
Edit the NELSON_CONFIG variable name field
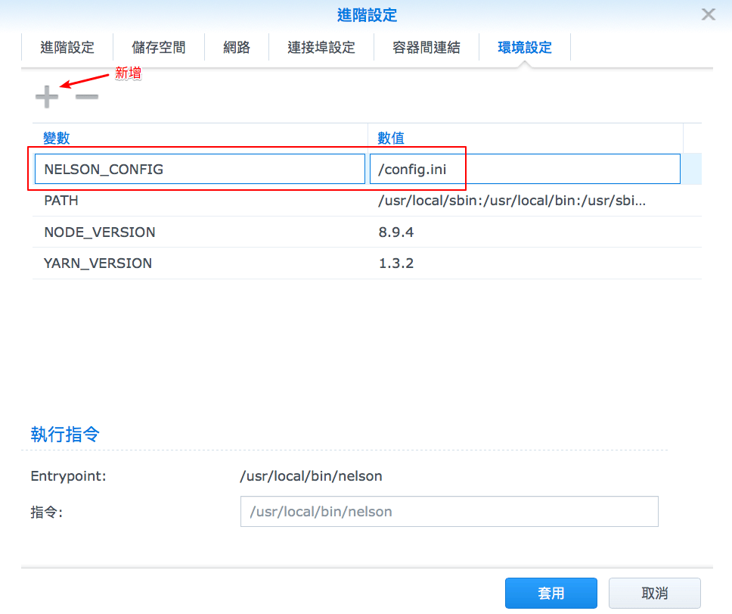(x=200, y=169)
